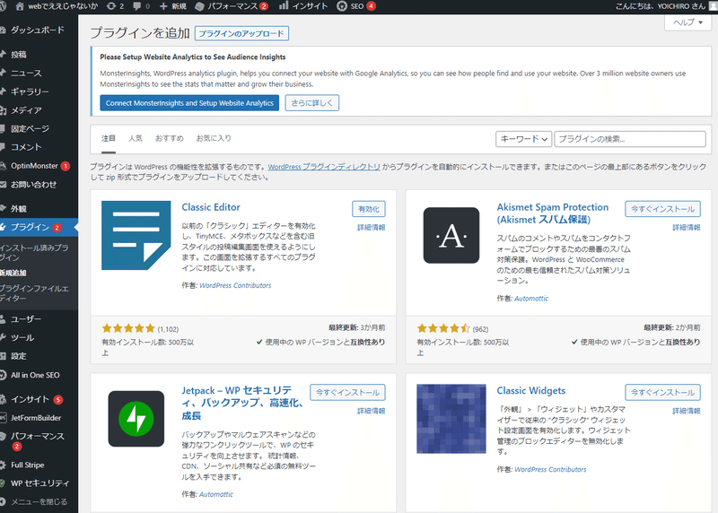Open Classic Editor plugin icon
This screenshot has width=718, height=513.
136,235
